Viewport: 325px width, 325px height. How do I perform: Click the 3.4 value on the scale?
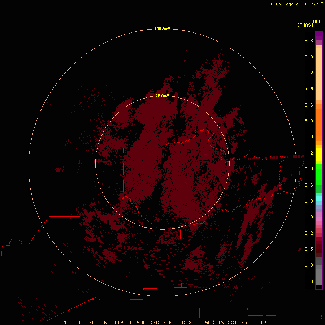point(309,169)
